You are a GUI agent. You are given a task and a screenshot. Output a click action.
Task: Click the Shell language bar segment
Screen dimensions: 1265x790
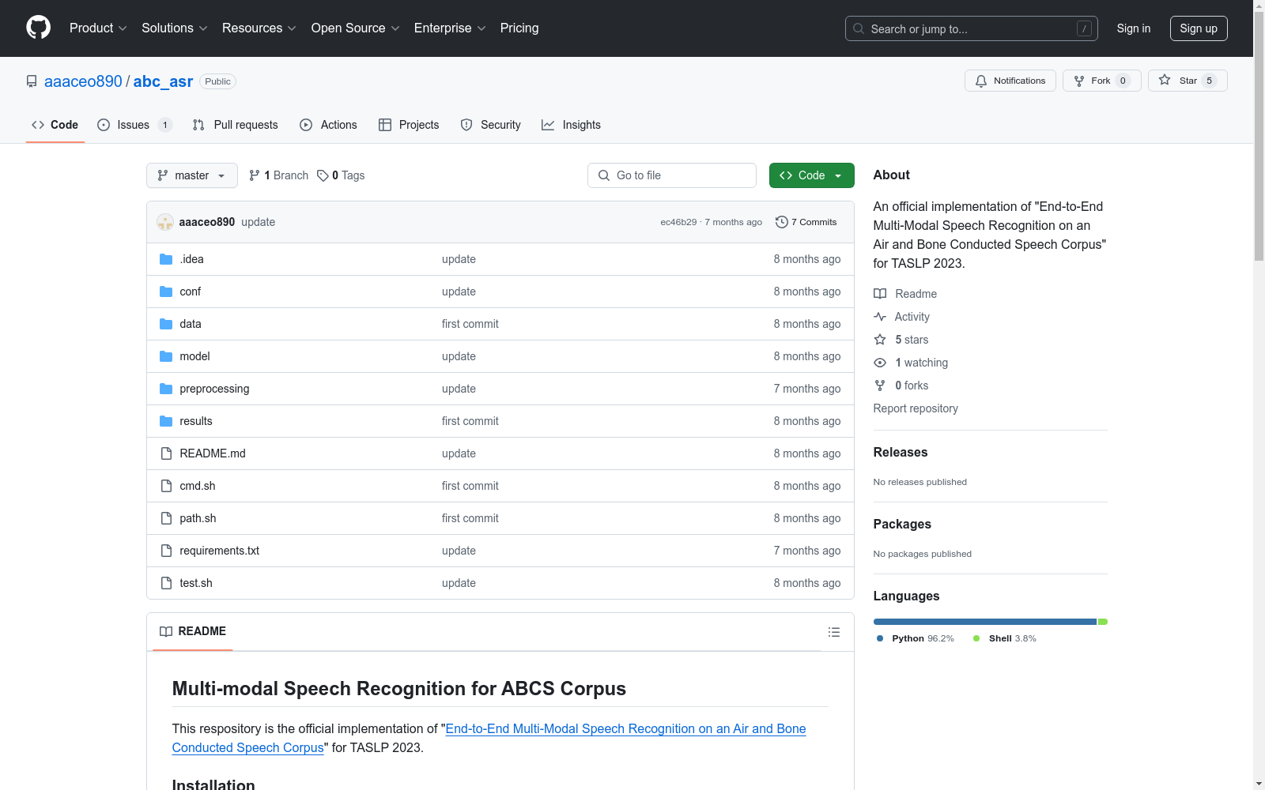[1103, 622]
